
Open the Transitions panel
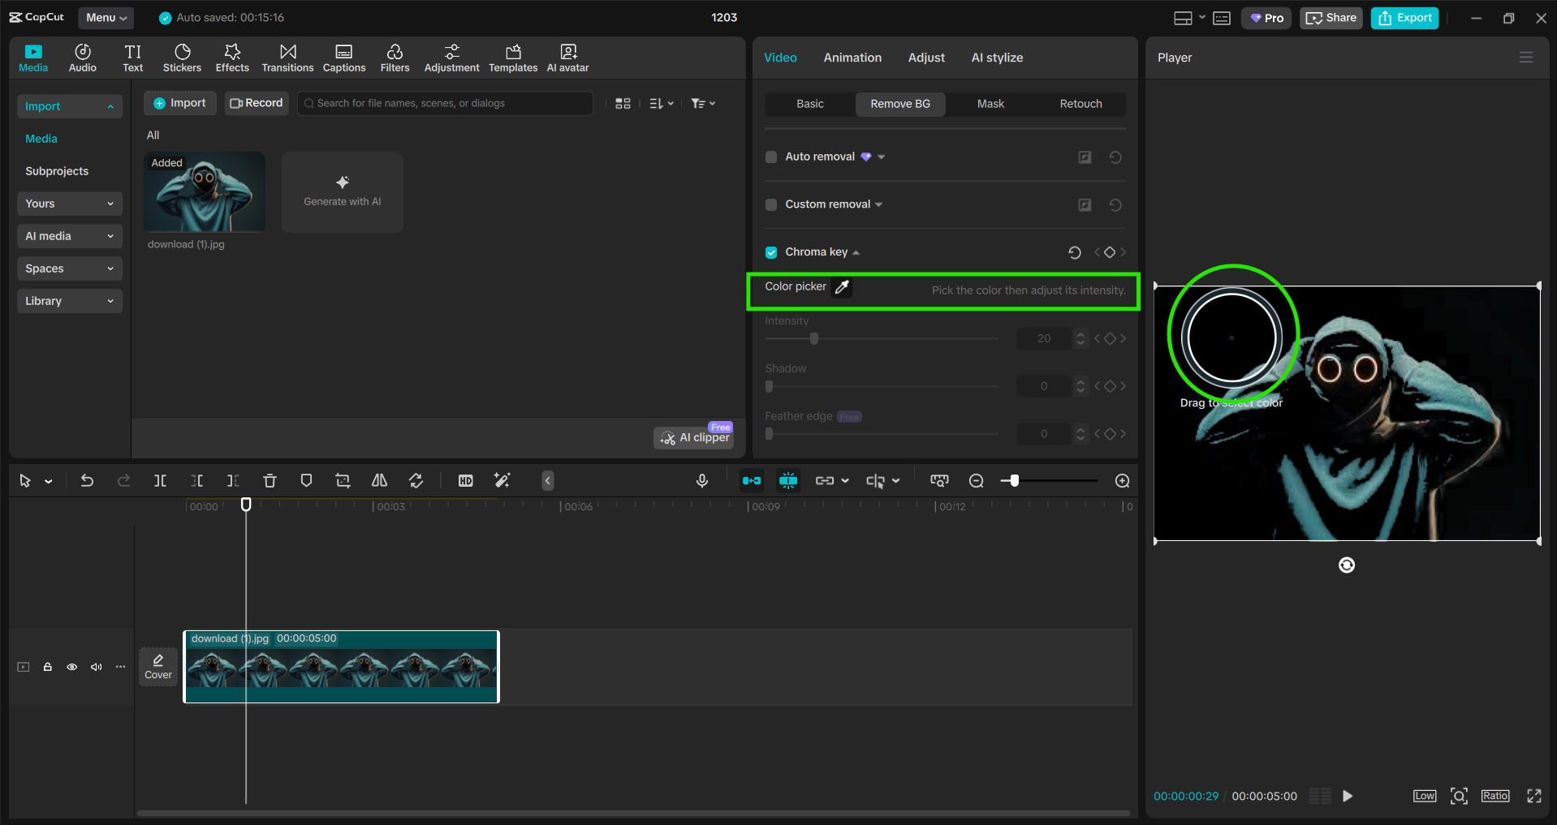[x=287, y=58]
